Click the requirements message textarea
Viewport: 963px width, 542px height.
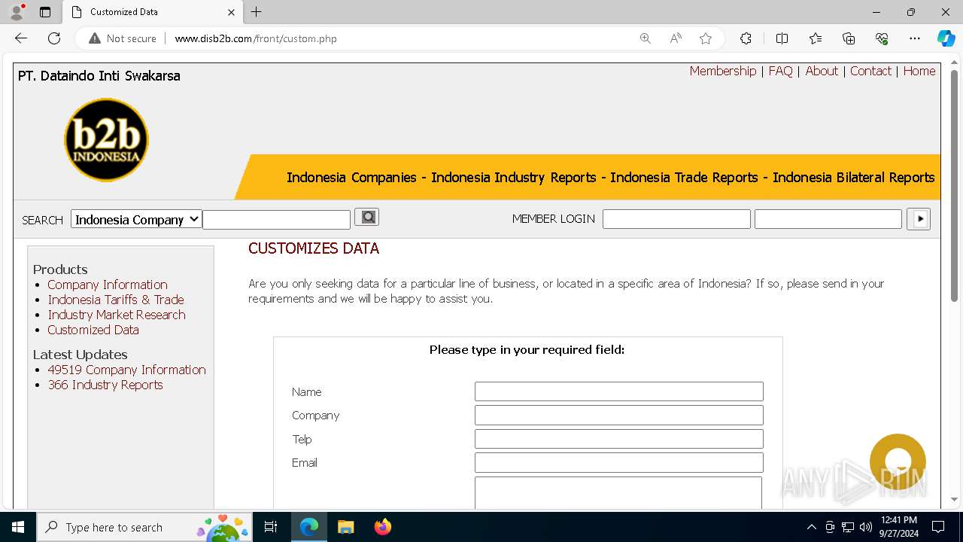[618, 493]
